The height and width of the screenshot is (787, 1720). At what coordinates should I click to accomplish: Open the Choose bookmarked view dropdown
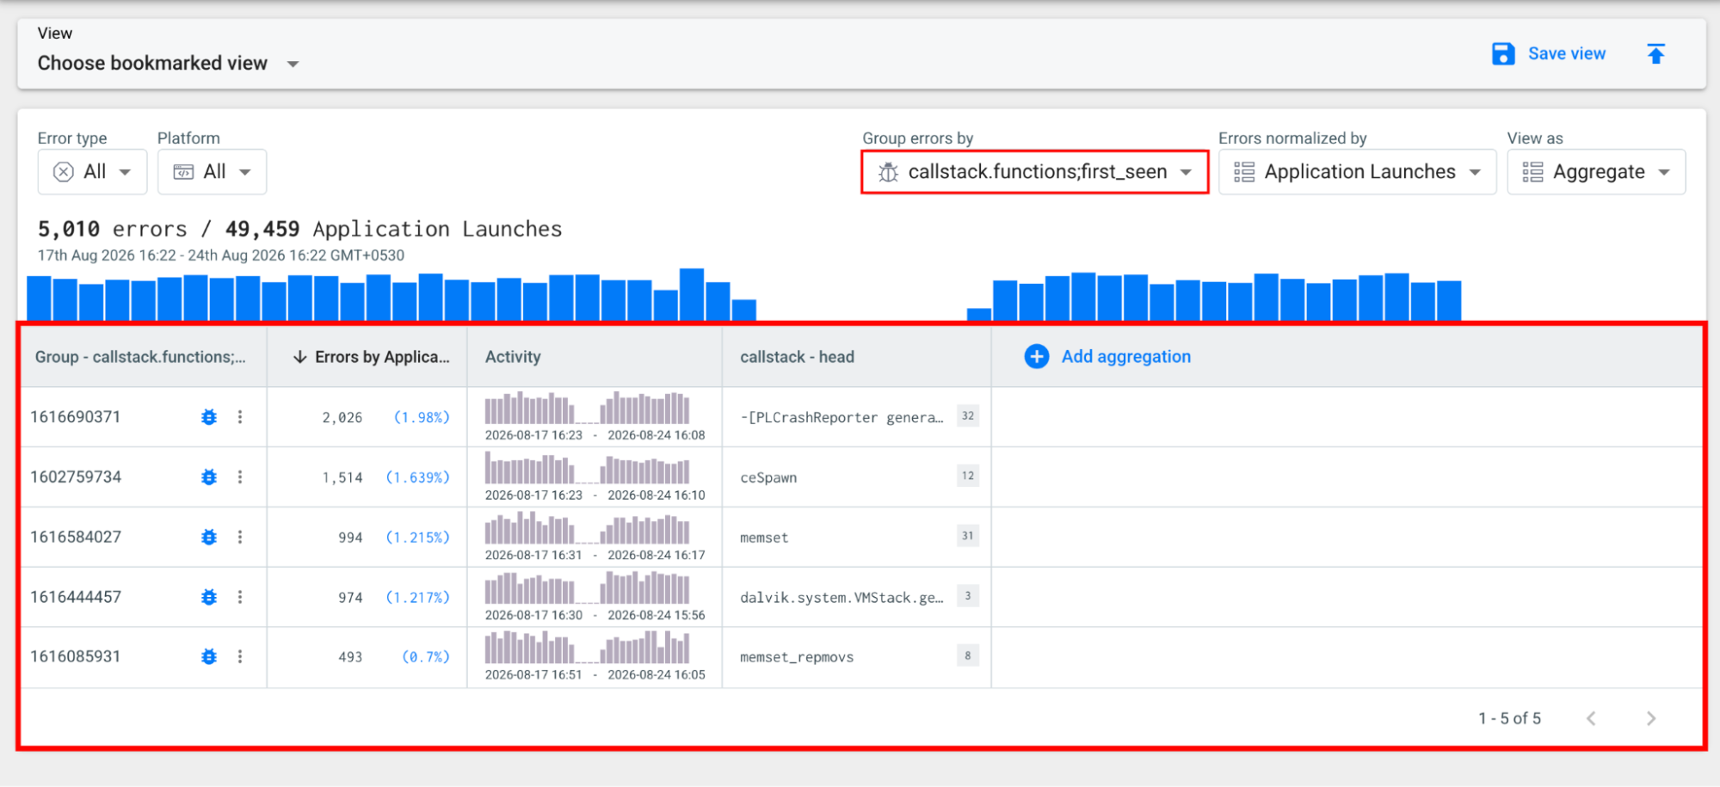coord(169,64)
